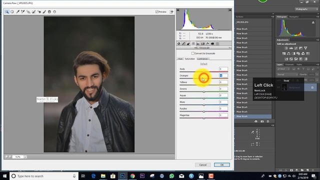Zoom out with the minus button
Viewport: 320px width, 180px height.
[x=6, y=156]
